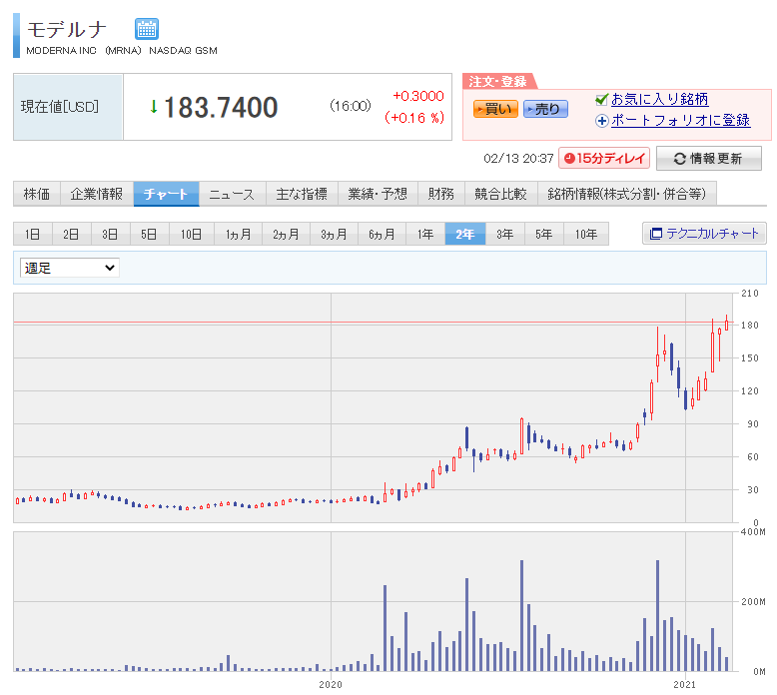This screenshot has height=695, width=777.
Task: Select the 6ヵ月 chart period
Action: 382,234
